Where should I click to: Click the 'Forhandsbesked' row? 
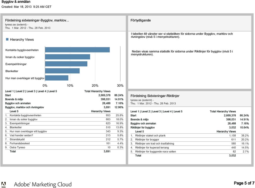tap(64, 143)
